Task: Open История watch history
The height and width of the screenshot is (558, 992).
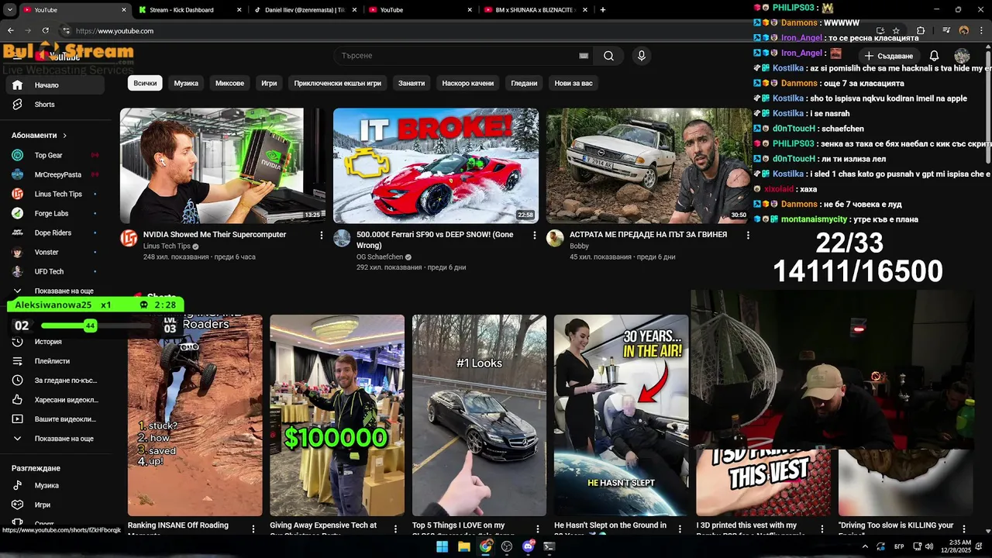Action: coord(54,342)
